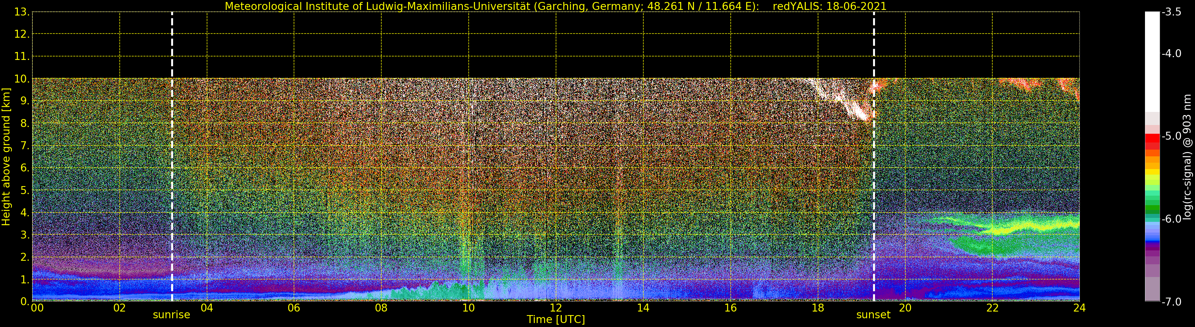
Task: Pick the white top section of colorbar
Action: point(1152,61)
